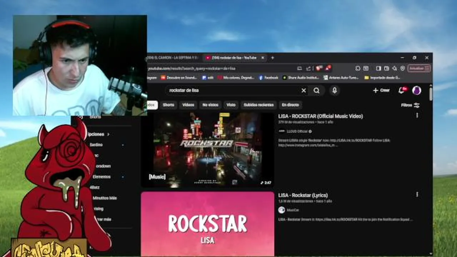Viewport: 457px width, 257px height.
Task: Click the install app icon in address bar
Action: click(x=299, y=68)
